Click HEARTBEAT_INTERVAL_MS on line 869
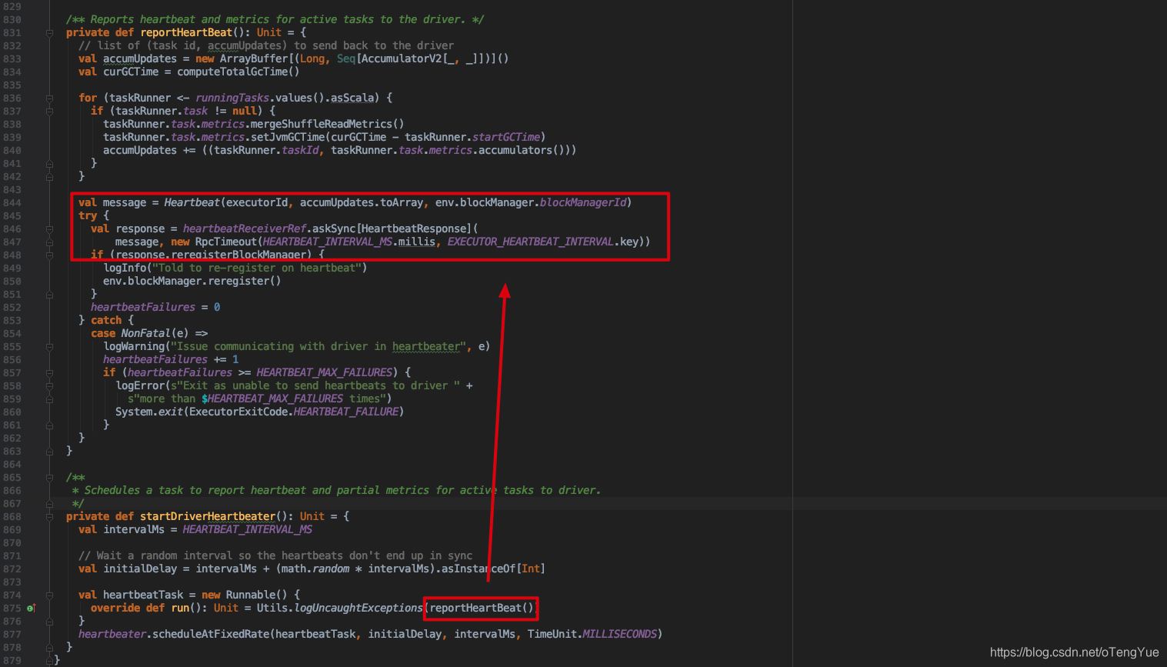Image resolution: width=1167 pixels, height=667 pixels. click(248, 529)
